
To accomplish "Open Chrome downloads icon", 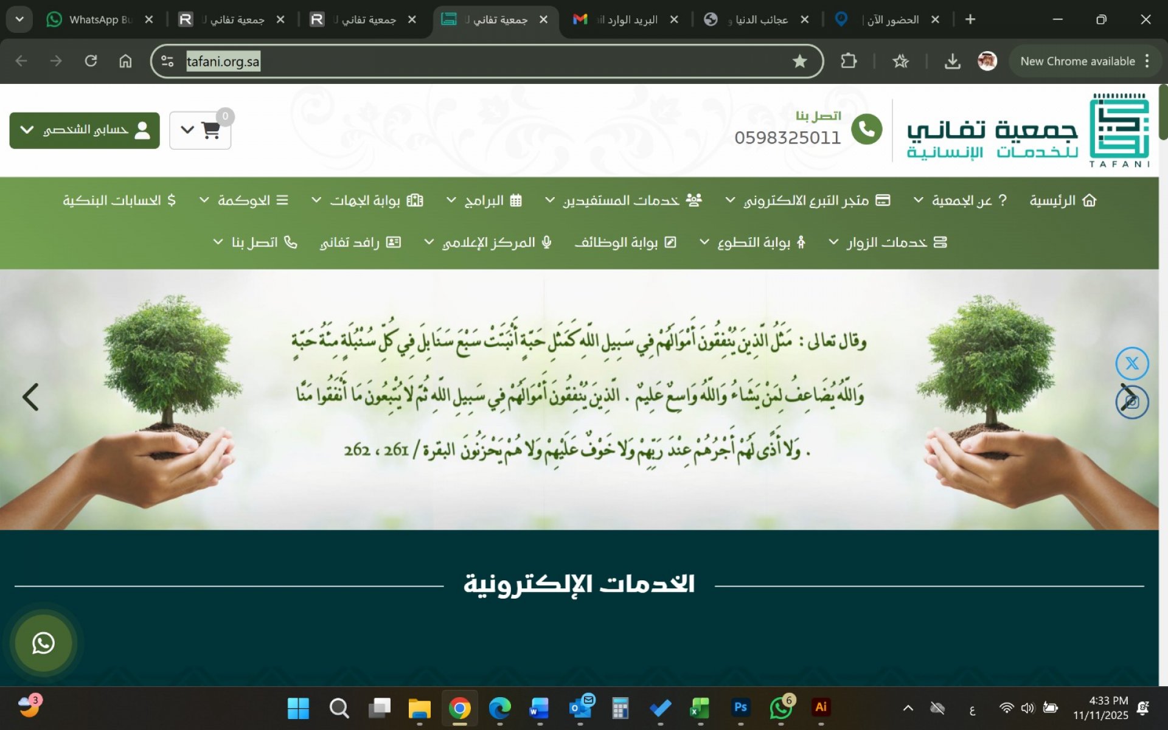I will tap(952, 61).
